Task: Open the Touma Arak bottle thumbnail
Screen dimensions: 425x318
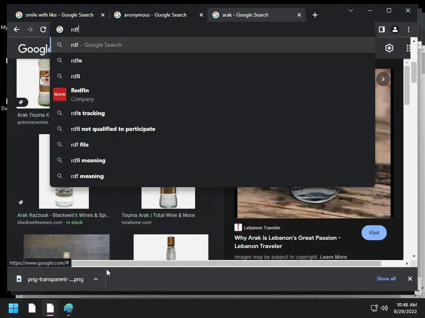Action: click(x=168, y=198)
